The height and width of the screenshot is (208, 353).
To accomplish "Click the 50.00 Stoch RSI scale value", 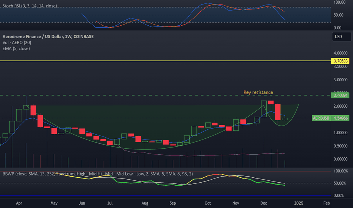I will click(x=338, y=15).
